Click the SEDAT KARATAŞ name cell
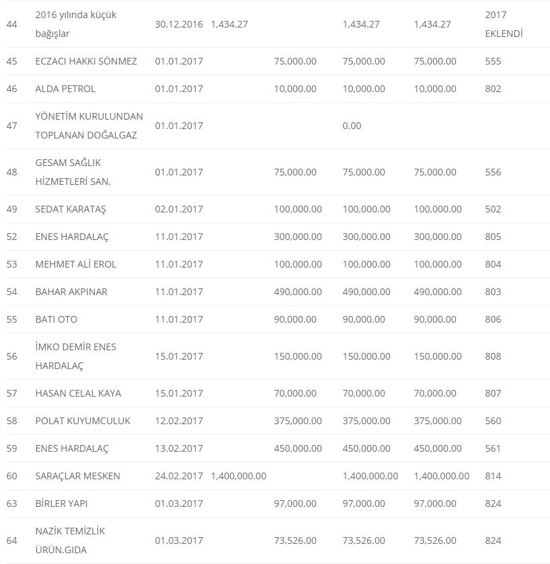The image size is (550, 564). 71,209
